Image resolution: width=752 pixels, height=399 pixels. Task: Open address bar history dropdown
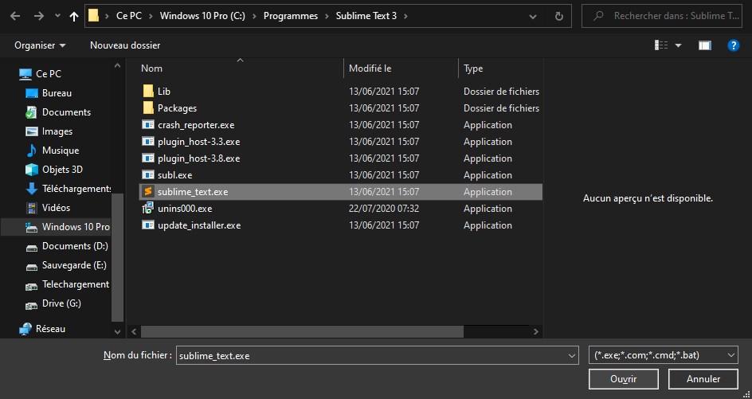coord(533,16)
